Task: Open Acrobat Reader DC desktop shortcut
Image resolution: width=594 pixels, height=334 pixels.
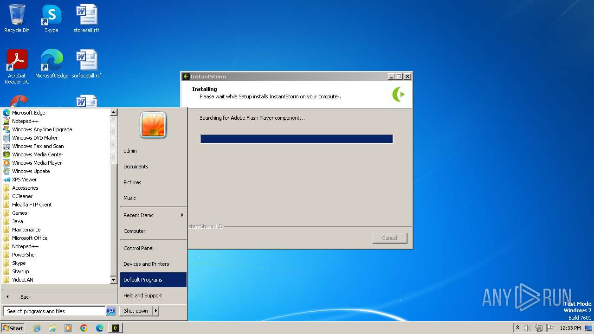Action: point(17,66)
